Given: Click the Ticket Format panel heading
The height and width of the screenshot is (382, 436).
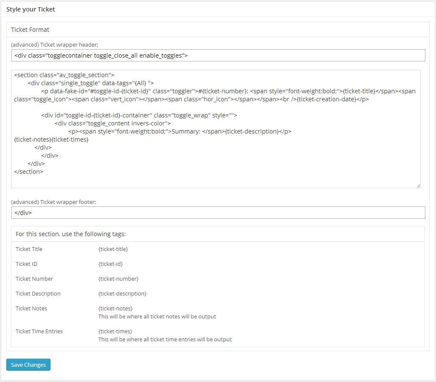Looking at the screenshot, I should point(30,30).
